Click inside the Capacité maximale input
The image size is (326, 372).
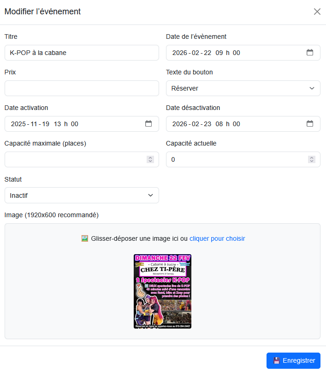[x=74, y=159]
